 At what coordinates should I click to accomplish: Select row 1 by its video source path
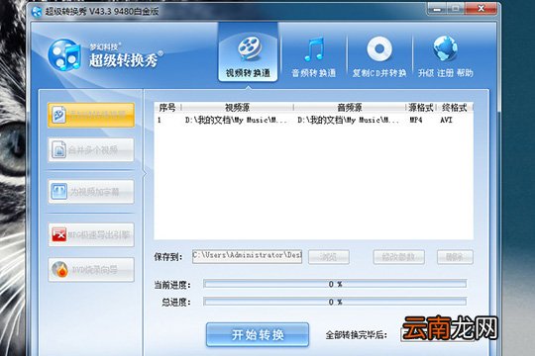236,120
